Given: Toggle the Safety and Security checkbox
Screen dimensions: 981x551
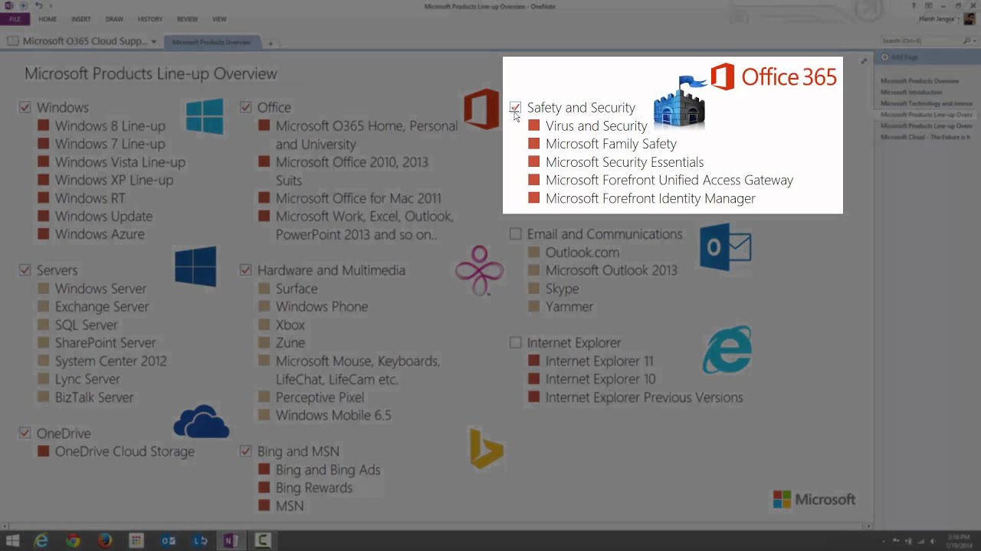Looking at the screenshot, I should click(515, 108).
